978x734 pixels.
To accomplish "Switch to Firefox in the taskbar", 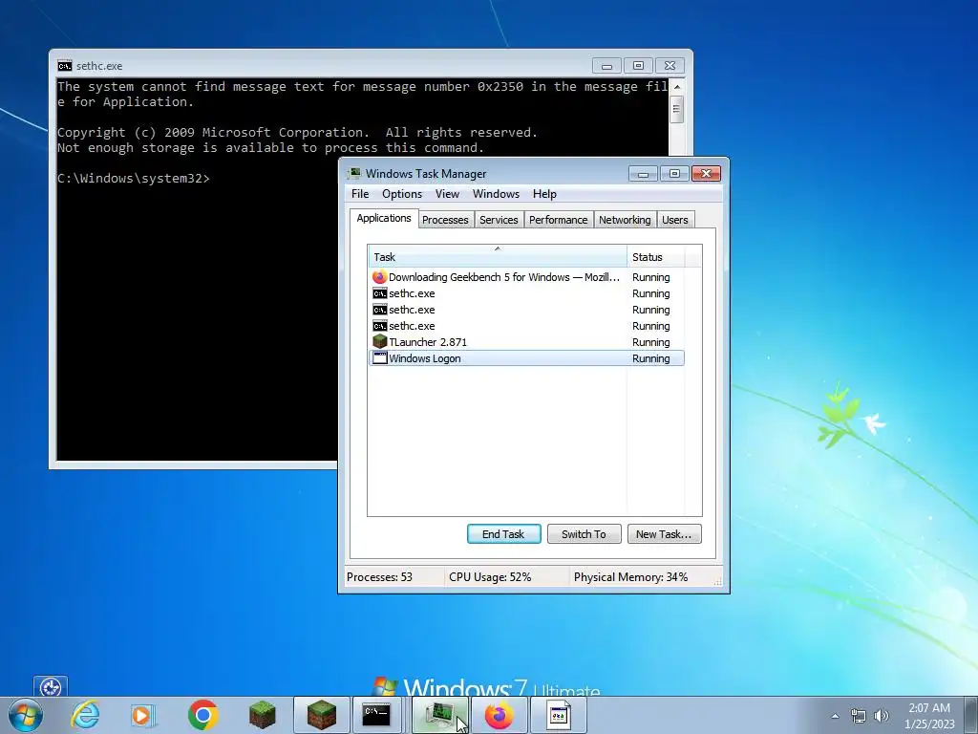I will (x=499, y=715).
